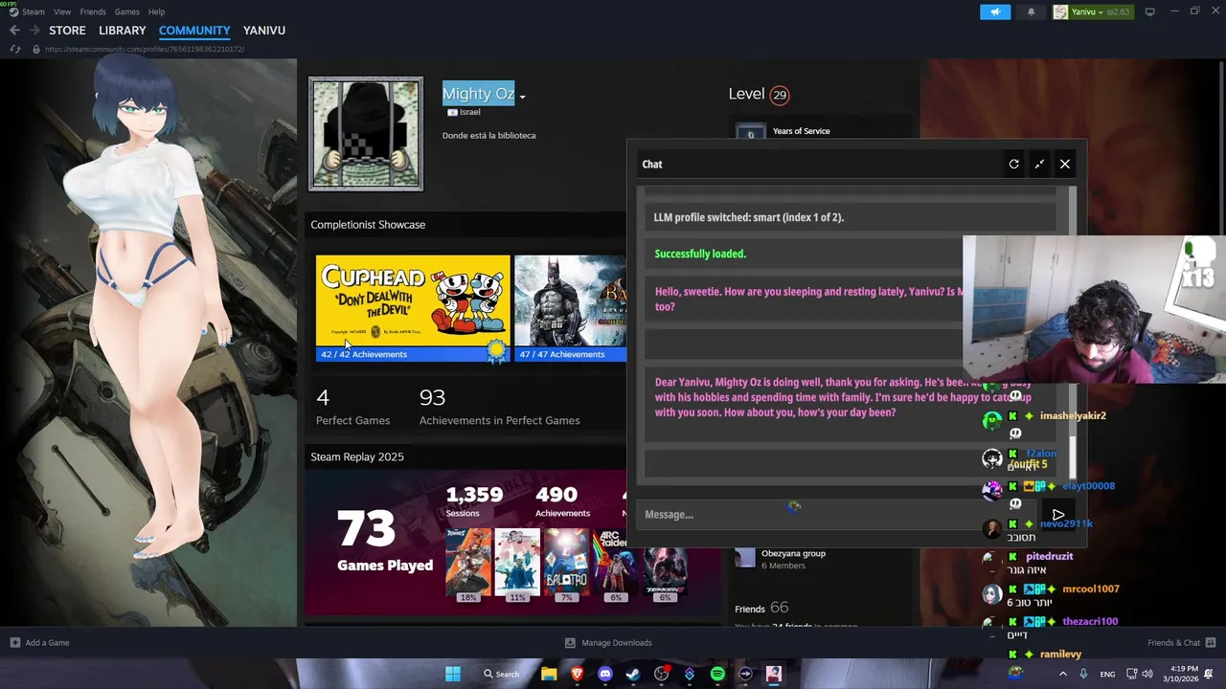Switch to the LIBRARY tab
1226x689 pixels.
pyautogui.click(x=123, y=31)
